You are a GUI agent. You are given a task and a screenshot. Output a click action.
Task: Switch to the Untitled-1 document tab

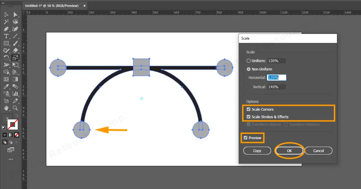52,6
